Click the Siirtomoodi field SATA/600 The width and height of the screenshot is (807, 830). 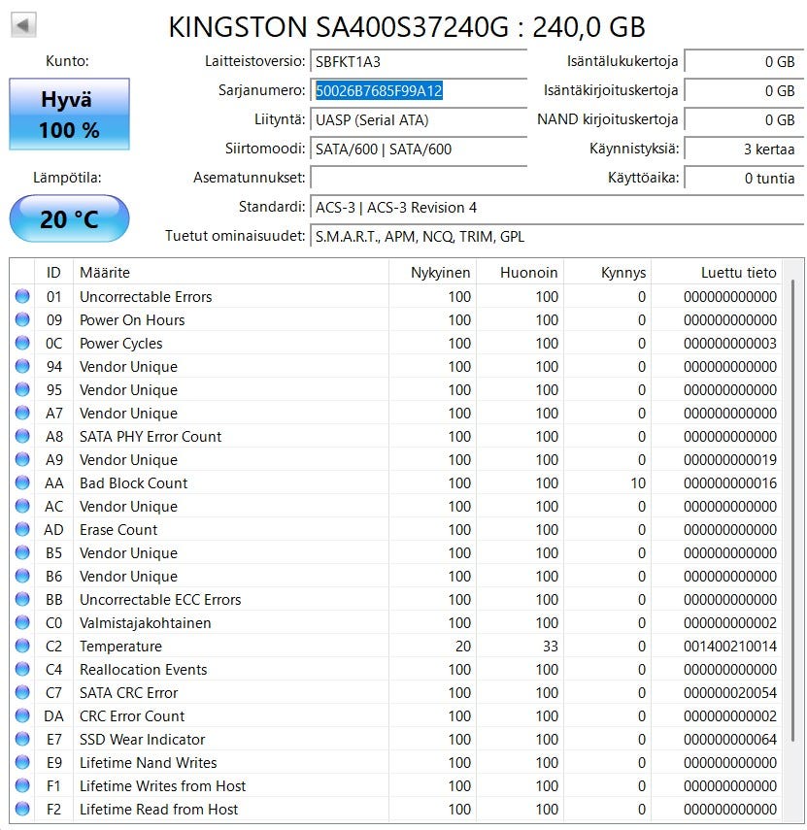point(419,149)
